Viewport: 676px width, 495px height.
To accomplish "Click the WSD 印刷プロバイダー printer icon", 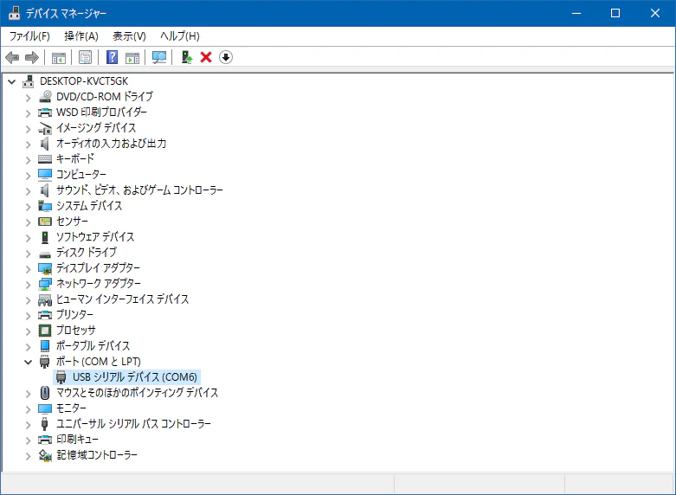I will coord(45,112).
